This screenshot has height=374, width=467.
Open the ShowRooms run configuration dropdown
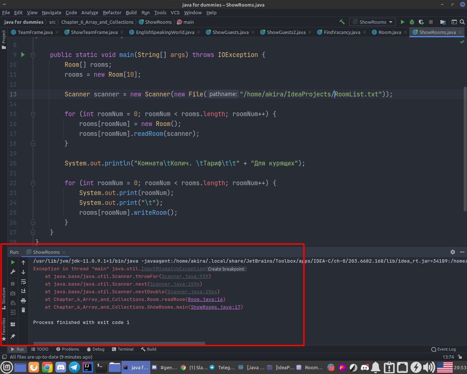pos(373,22)
